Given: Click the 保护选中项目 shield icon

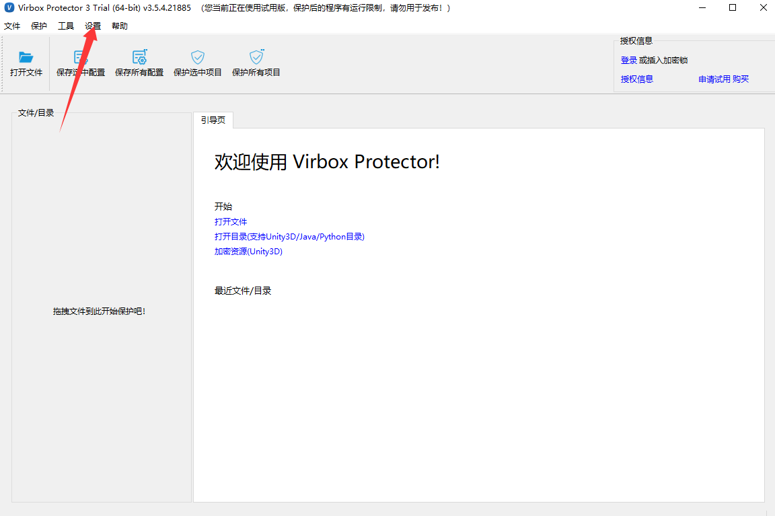Looking at the screenshot, I should point(198,57).
